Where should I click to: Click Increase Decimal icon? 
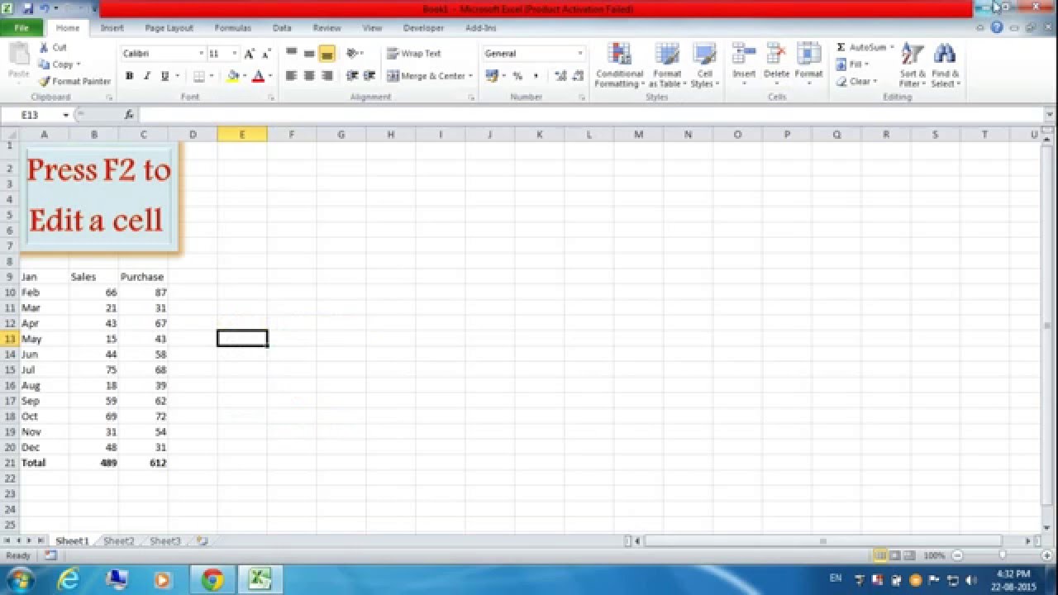pyautogui.click(x=560, y=76)
